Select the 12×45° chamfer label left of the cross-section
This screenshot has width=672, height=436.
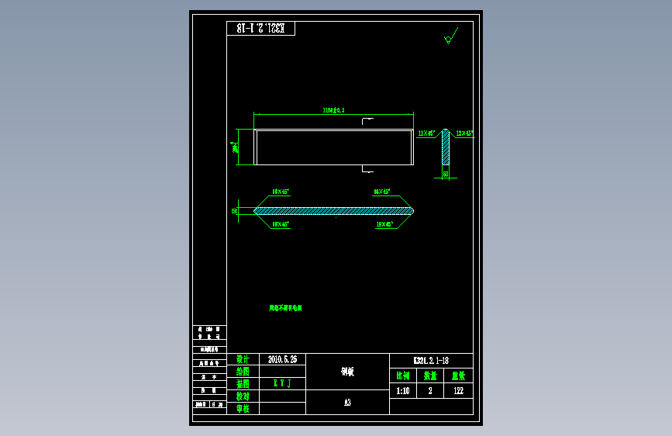[426, 133]
